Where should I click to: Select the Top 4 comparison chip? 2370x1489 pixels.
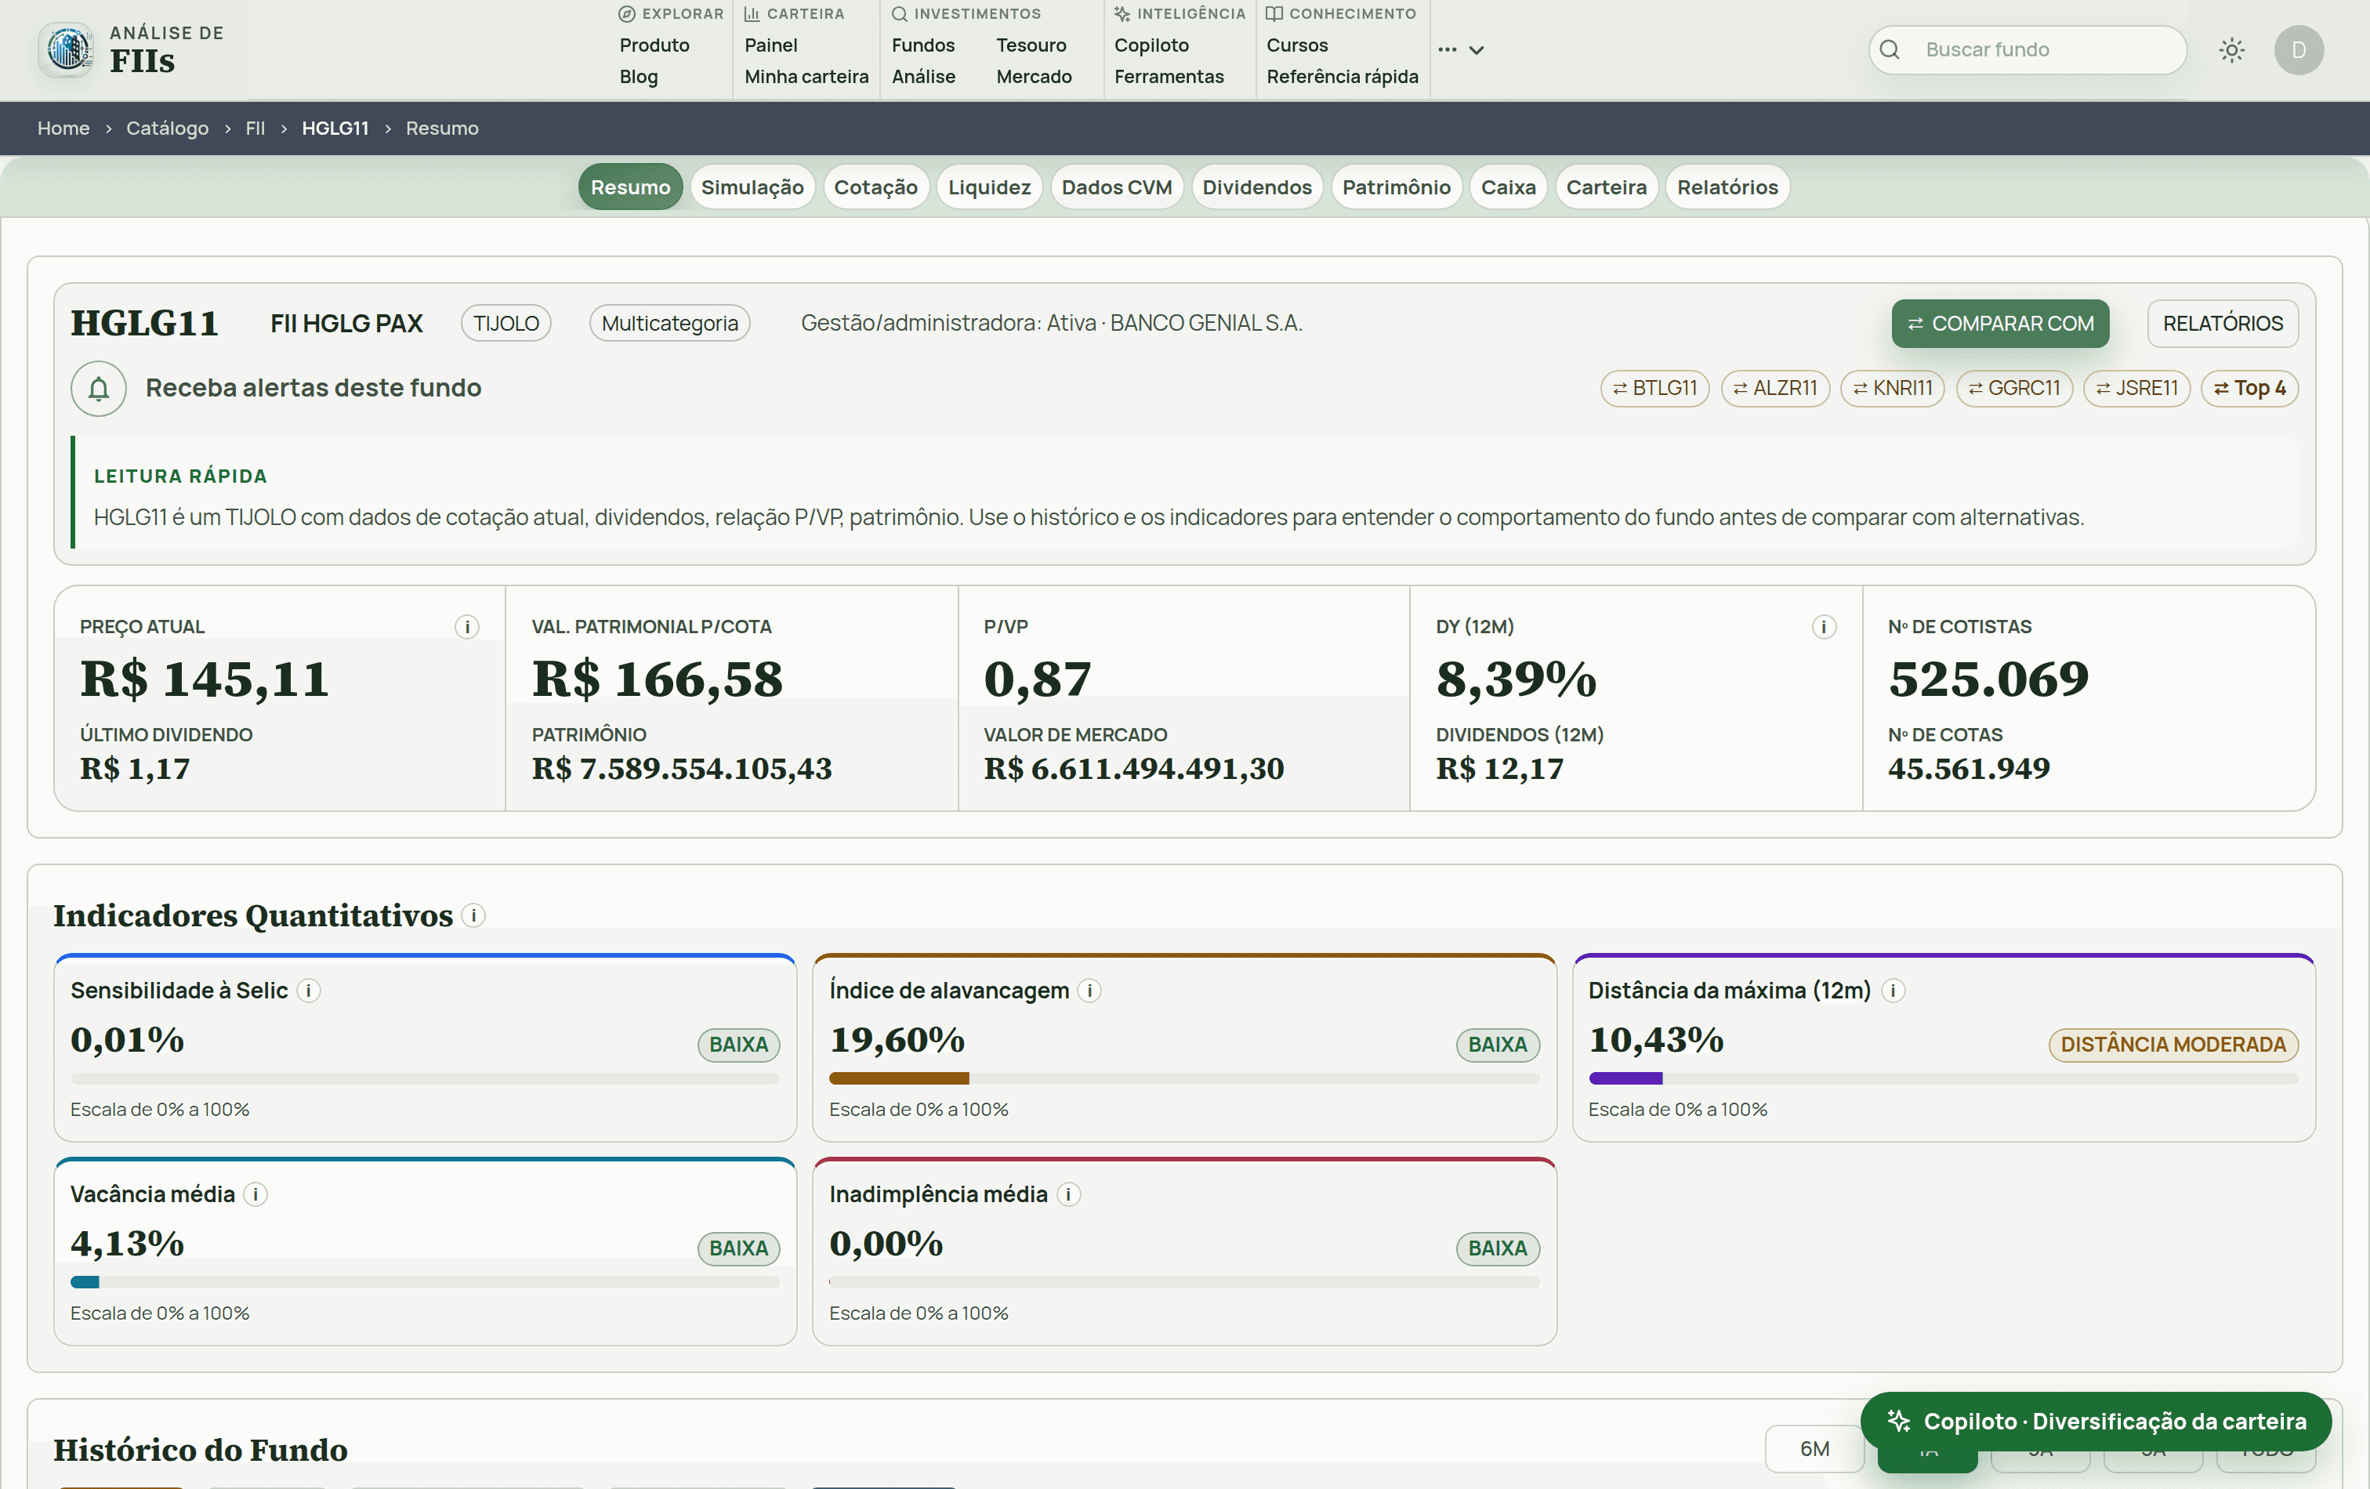2249,388
